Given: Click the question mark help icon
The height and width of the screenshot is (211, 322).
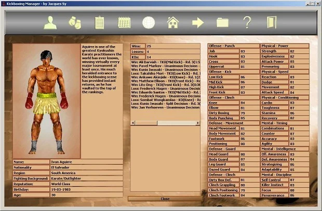Looking at the screenshot, I should [247, 23].
